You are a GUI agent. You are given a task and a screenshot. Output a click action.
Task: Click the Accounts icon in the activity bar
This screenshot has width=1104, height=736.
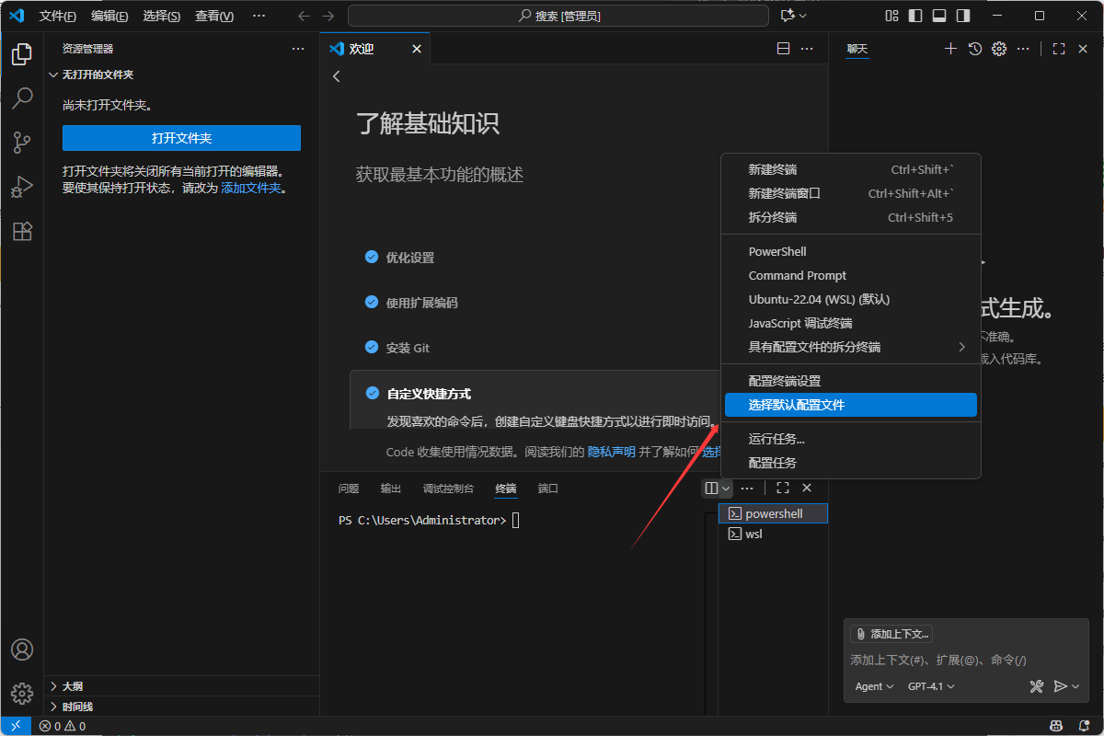[22, 649]
